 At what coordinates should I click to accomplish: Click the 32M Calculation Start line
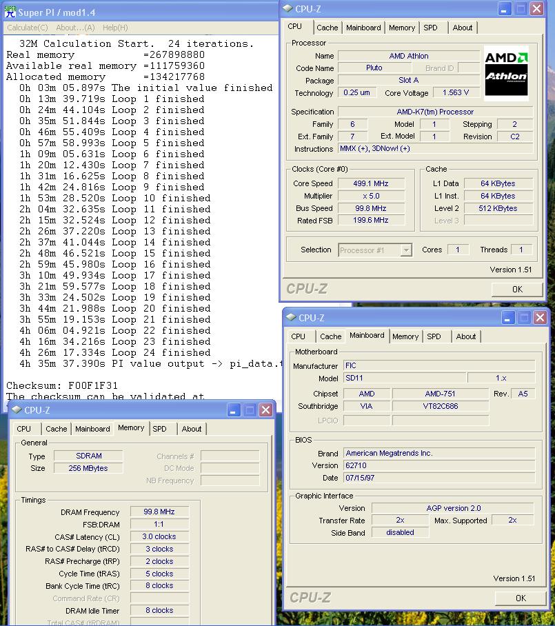[136, 43]
